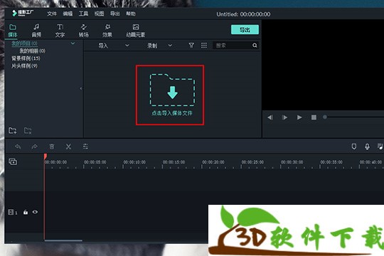Toggle track 1 visibility eye icon

point(35,212)
